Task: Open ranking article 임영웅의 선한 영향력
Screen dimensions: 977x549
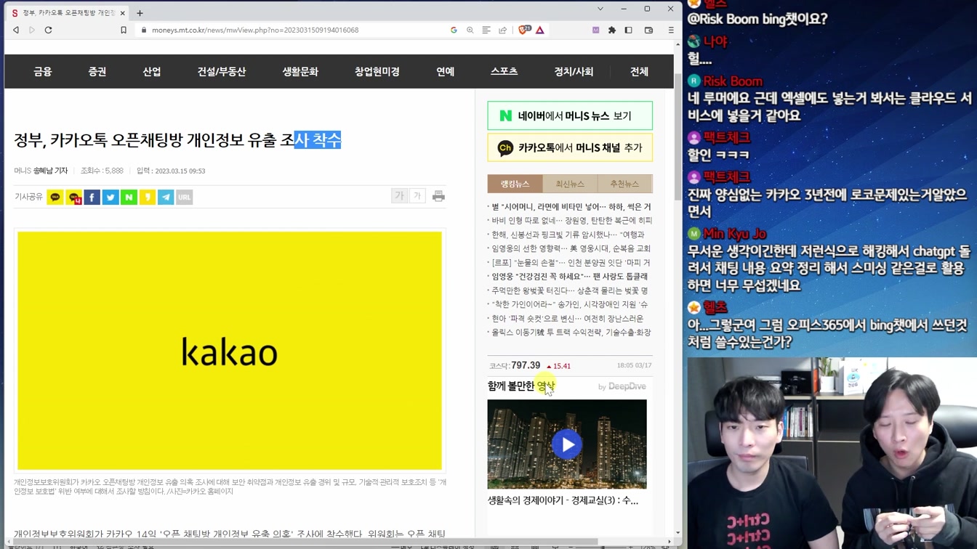Action: [x=571, y=248]
